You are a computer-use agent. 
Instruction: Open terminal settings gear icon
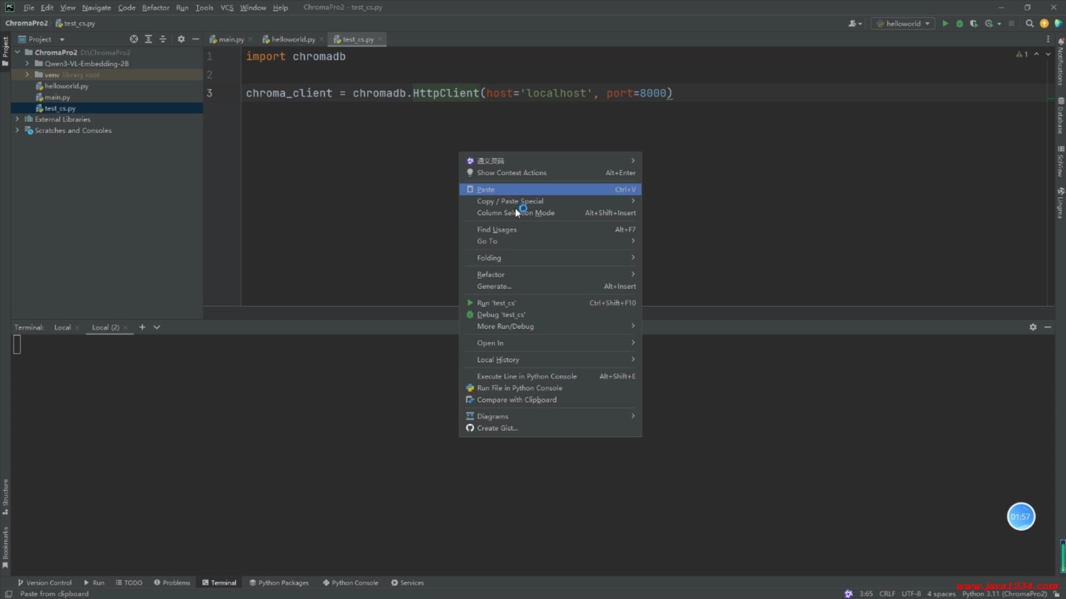(1033, 327)
